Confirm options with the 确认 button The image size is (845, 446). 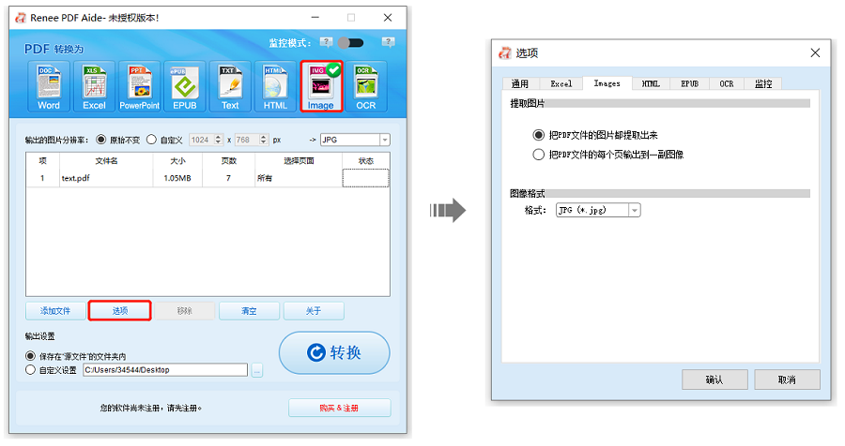[714, 379]
